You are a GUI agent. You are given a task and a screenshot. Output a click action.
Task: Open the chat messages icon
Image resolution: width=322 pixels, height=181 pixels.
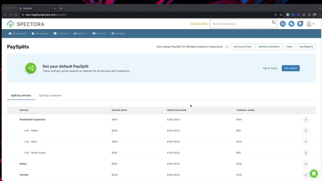[291, 24]
